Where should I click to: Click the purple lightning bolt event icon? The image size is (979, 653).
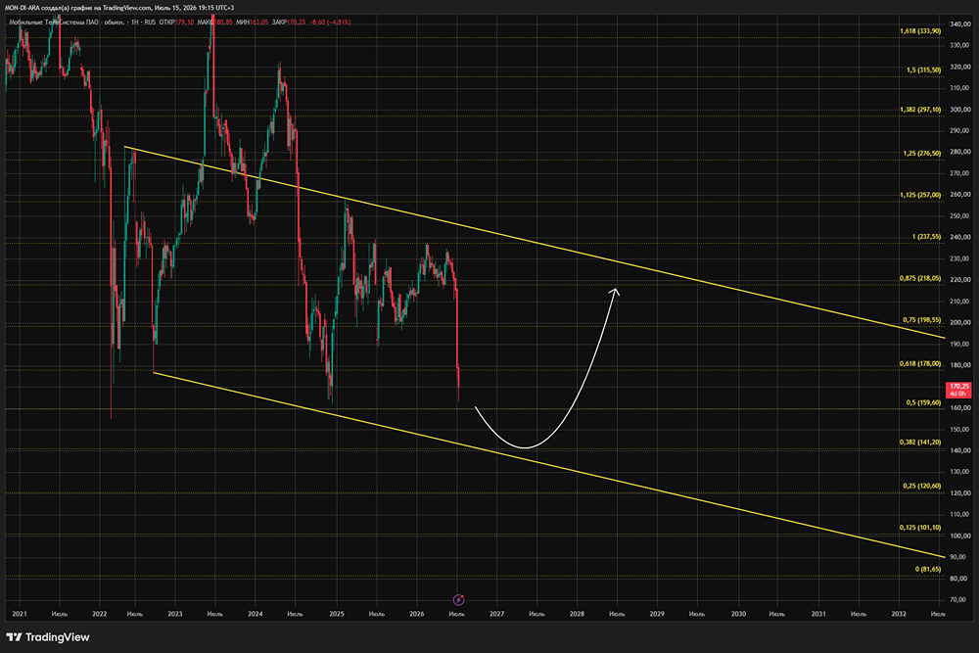click(458, 600)
